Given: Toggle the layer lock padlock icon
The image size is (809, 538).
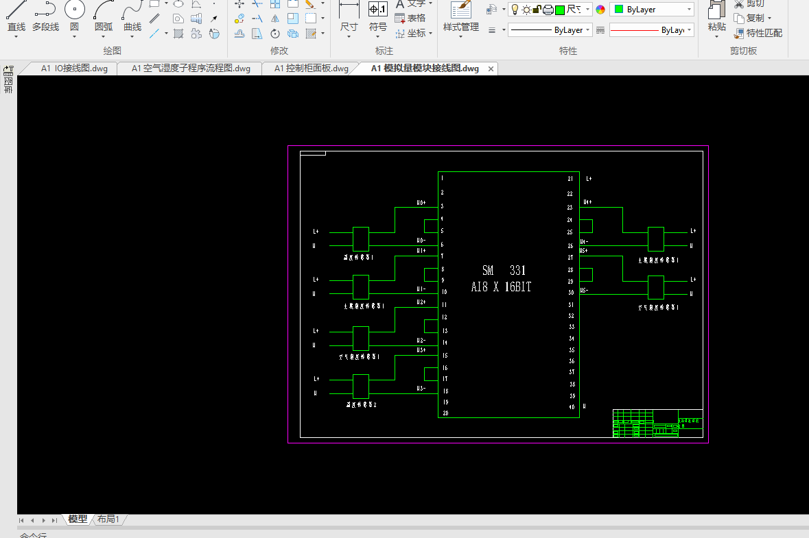Looking at the screenshot, I should point(538,10).
